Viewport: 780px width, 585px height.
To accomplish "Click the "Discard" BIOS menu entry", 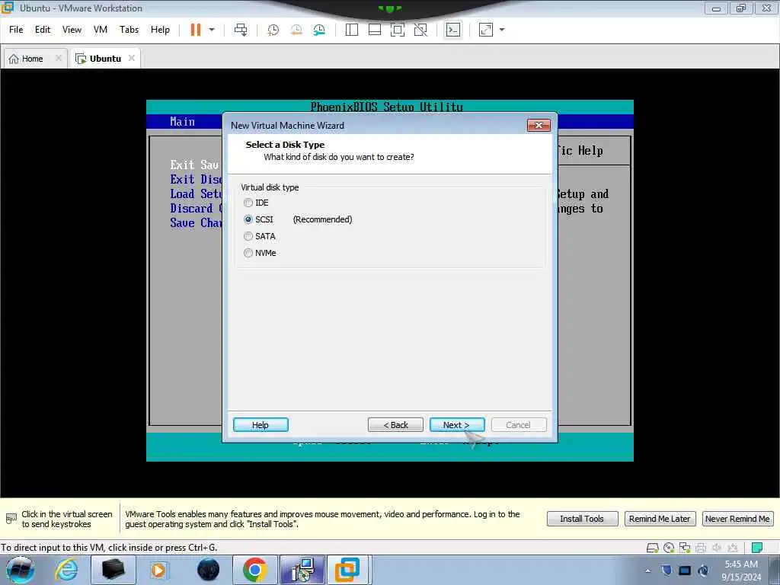I will [x=191, y=208].
